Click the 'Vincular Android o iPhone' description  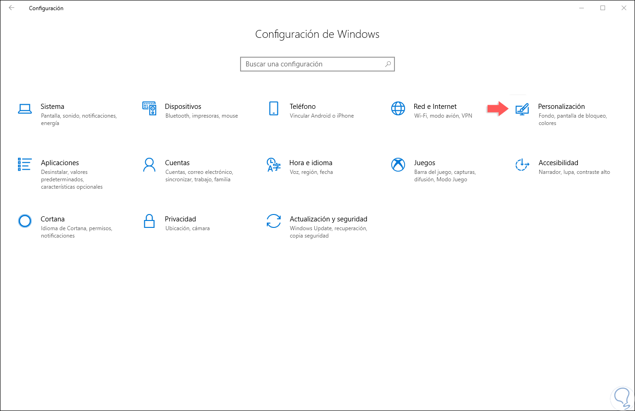pyautogui.click(x=322, y=116)
